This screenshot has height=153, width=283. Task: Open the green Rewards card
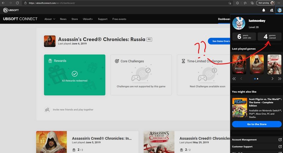pos(75,75)
